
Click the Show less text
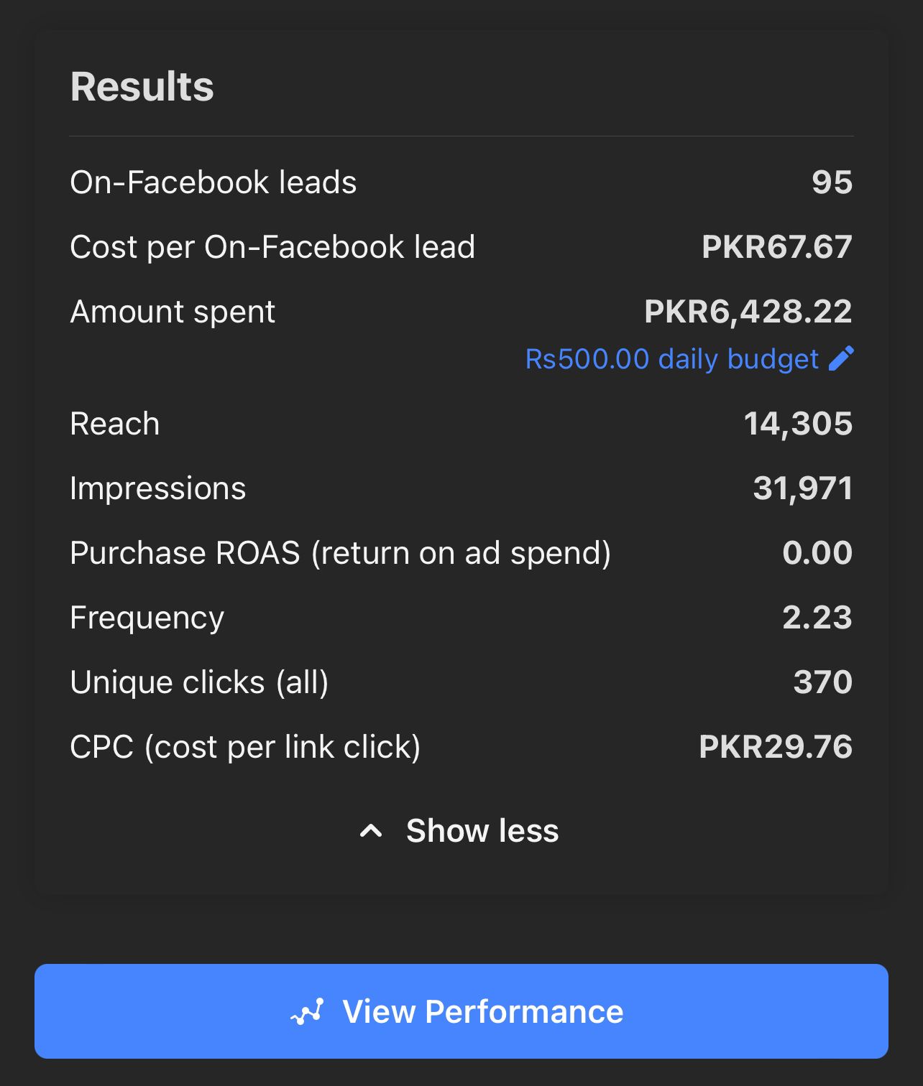(x=482, y=831)
